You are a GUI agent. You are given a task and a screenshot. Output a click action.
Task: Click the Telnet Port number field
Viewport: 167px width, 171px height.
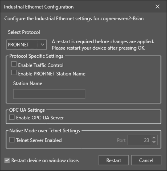139,140
